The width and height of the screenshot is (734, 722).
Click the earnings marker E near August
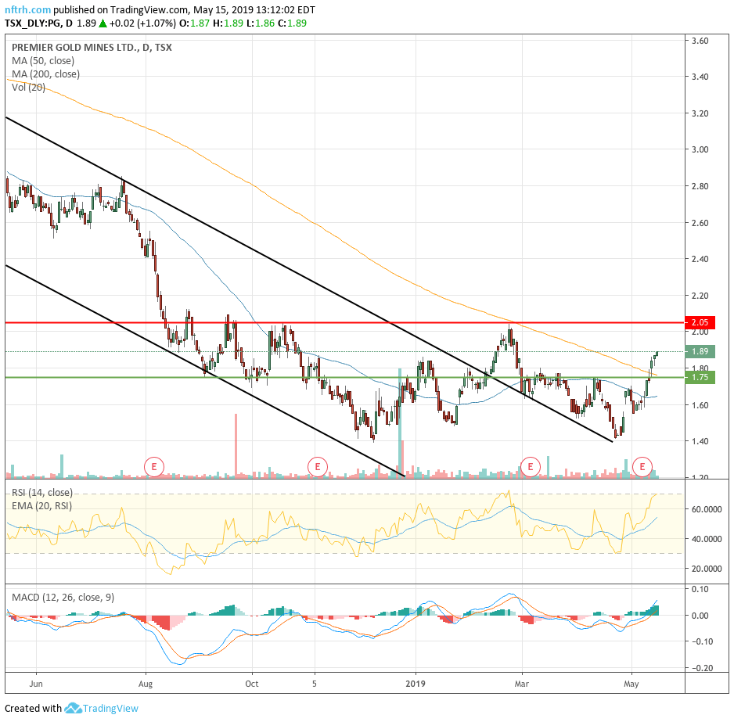coord(153,466)
